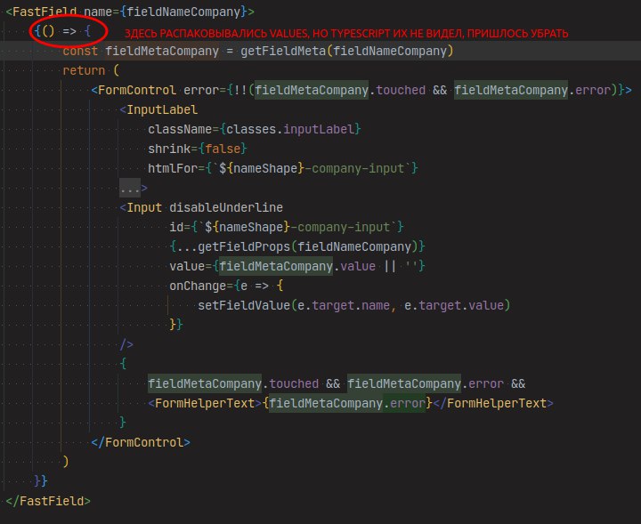
Task: Click the 'error' attribute on FormControl
Action: coord(201,90)
